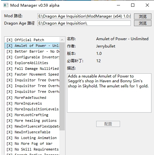
Task: Select the MoreFadeTouched mod
Action: coord(32,98)
